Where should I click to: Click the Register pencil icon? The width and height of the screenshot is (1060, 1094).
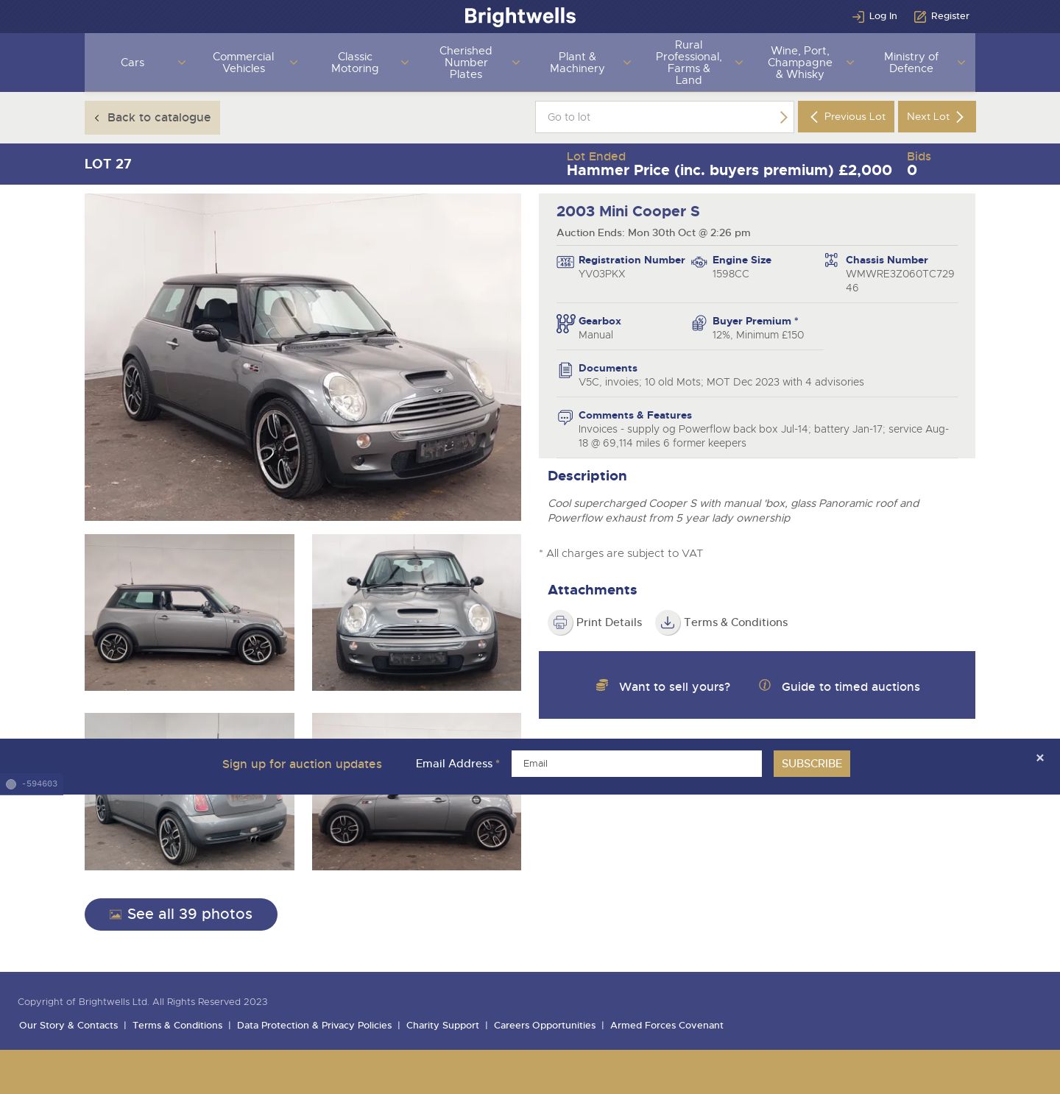point(919,16)
